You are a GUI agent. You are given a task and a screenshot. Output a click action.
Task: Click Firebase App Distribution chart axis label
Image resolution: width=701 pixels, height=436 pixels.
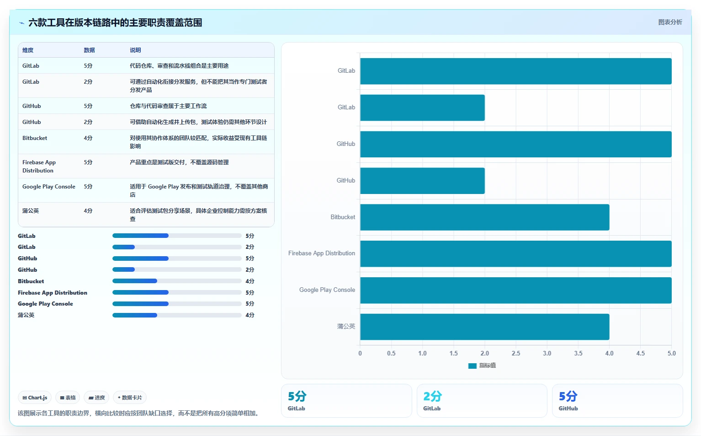click(x=322, y=253)
